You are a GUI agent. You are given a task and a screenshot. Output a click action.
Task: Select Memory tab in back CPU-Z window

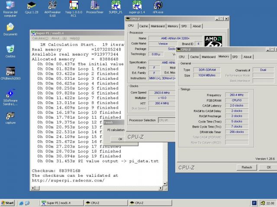(x=173, y=26)
